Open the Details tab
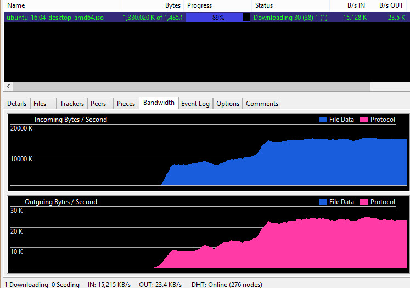 coord(16,104)
